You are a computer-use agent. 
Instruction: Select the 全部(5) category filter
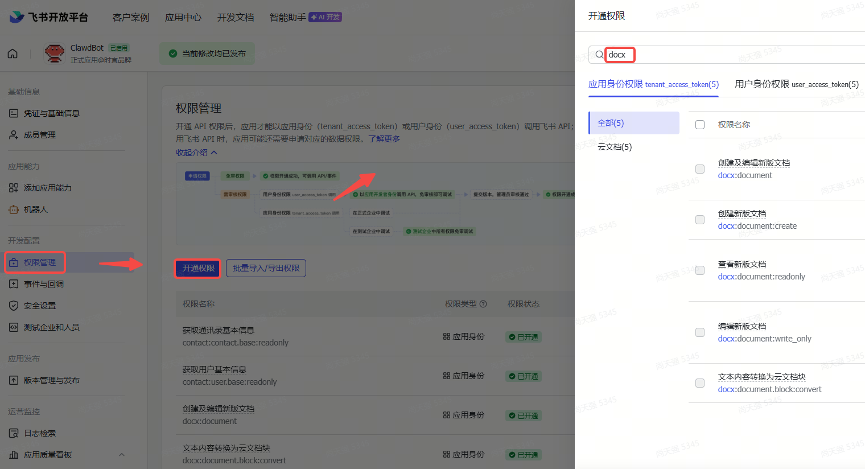634,123
